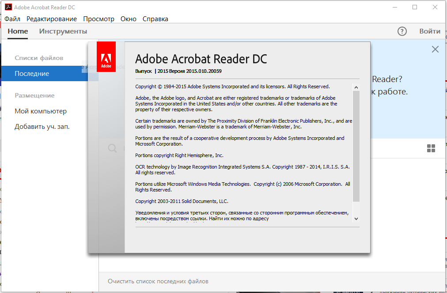
Task: Click the version text 2015.010.20059
Action: pyautogui.click(x=204, y=71)
